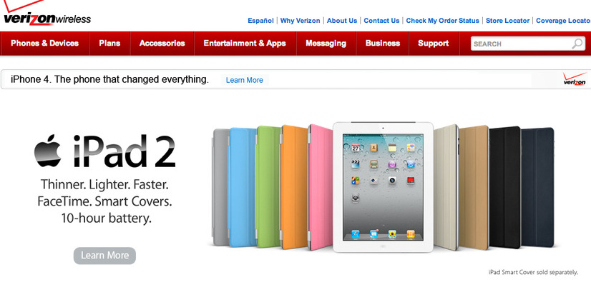Screen dimensions: 591x287
Task: Open the Store Locator link
Action: coord(508,21)
